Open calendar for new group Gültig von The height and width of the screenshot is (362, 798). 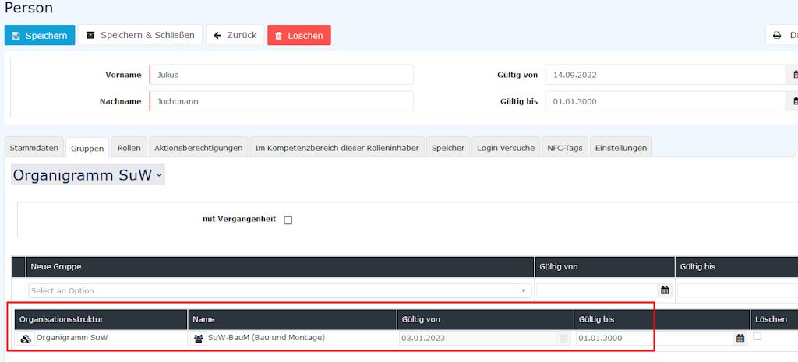point(665,290)
